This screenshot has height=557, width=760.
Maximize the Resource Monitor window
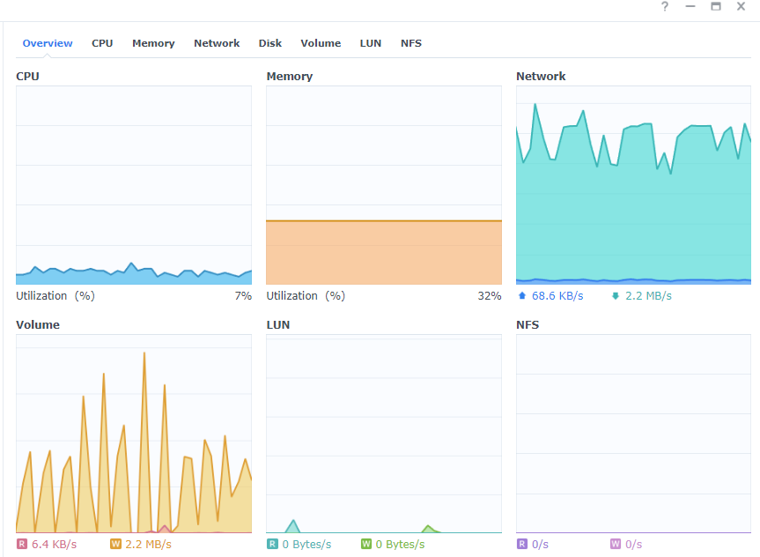pos(716,7)
